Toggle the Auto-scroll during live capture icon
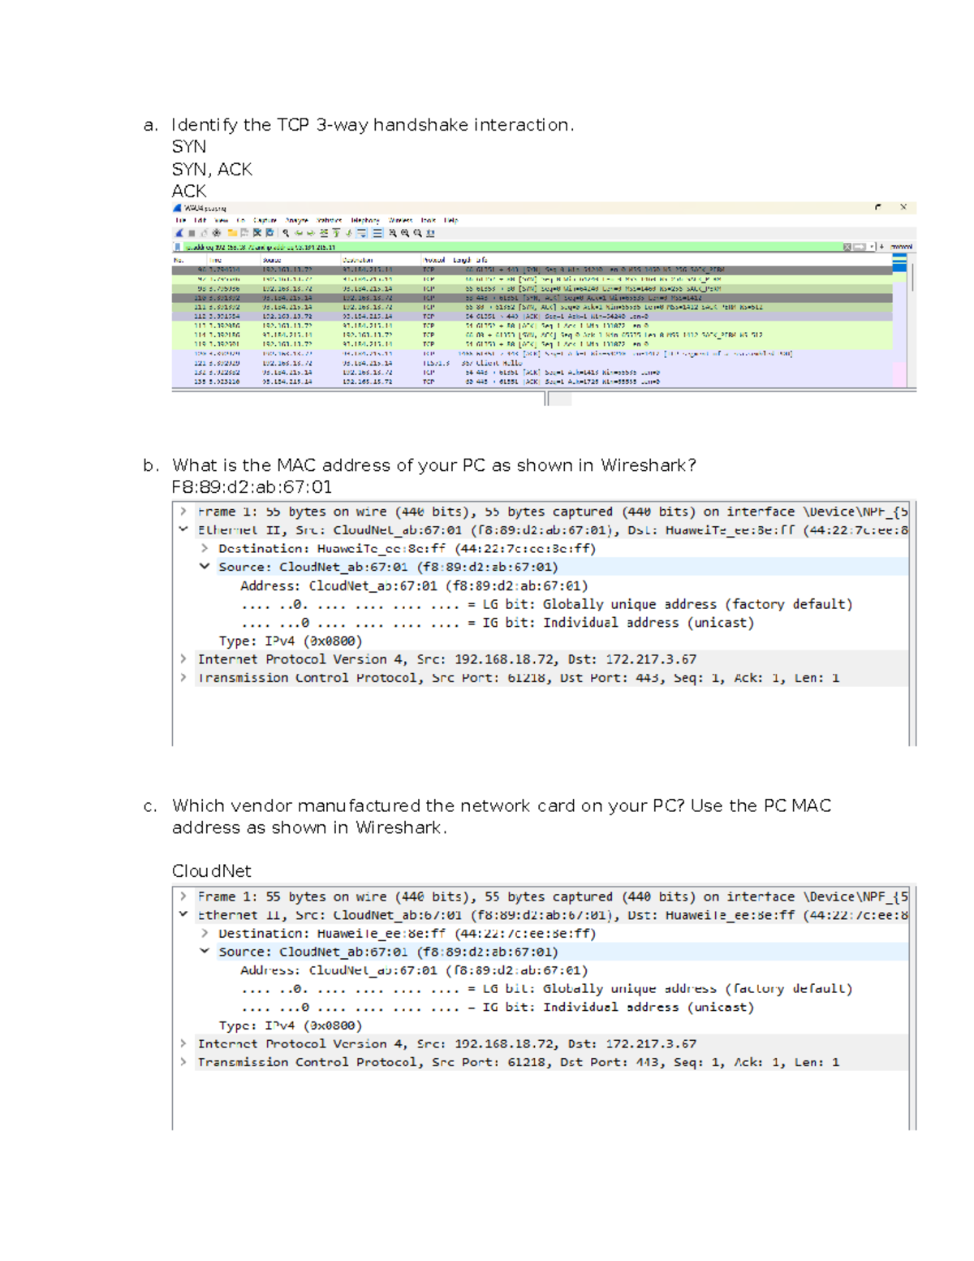 (363, 233)
